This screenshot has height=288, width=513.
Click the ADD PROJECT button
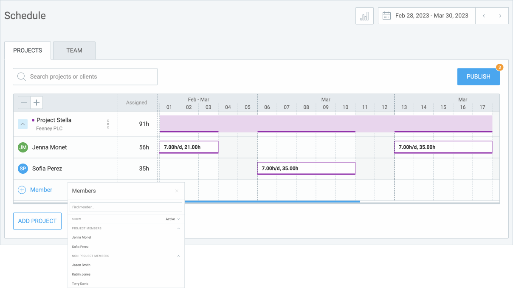pyautogui.click(x=37, y=221)
